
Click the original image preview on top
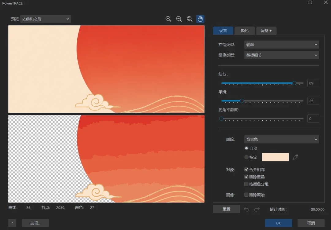coord(106,69)
